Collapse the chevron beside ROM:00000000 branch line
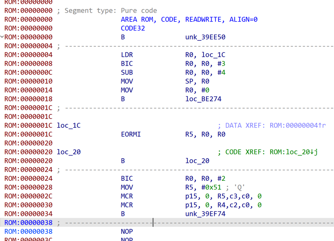334x241 pixels. tap(2, 37)
